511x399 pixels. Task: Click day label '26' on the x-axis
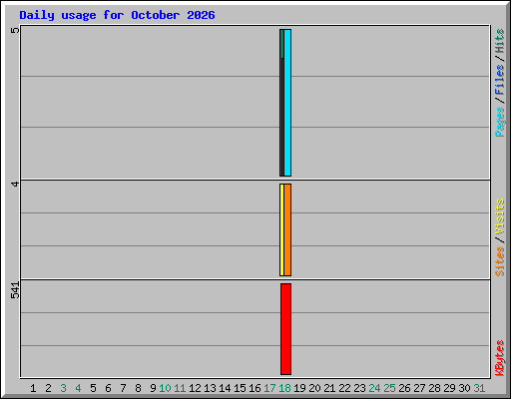[x=404, y=388]
